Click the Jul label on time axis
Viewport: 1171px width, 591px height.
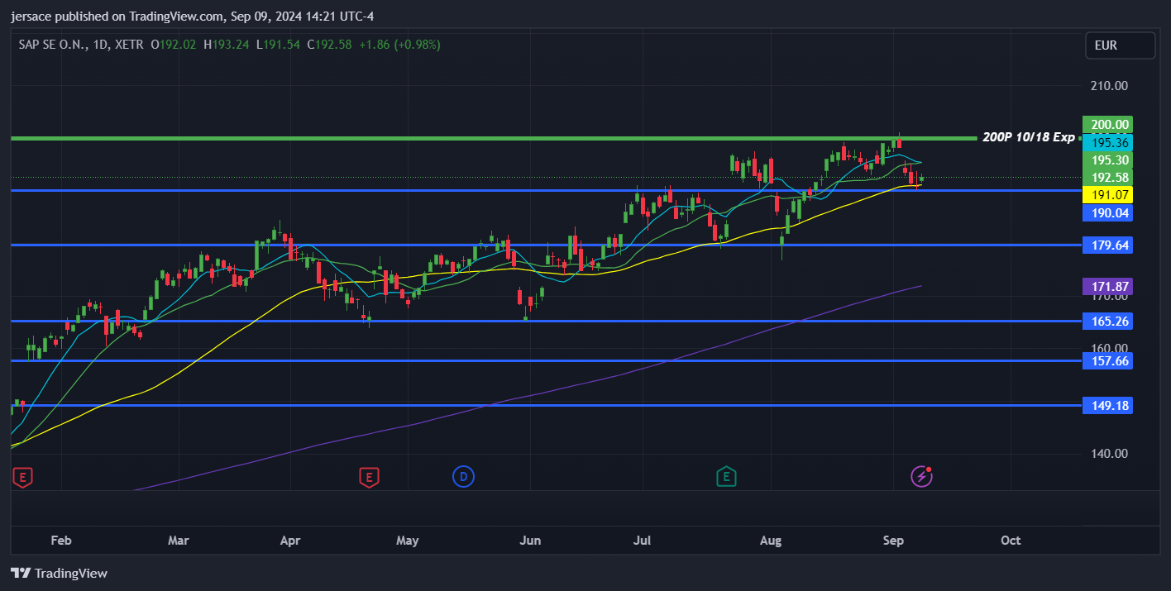[642, 541]
